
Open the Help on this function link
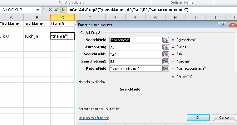click(x=94, y=118)
